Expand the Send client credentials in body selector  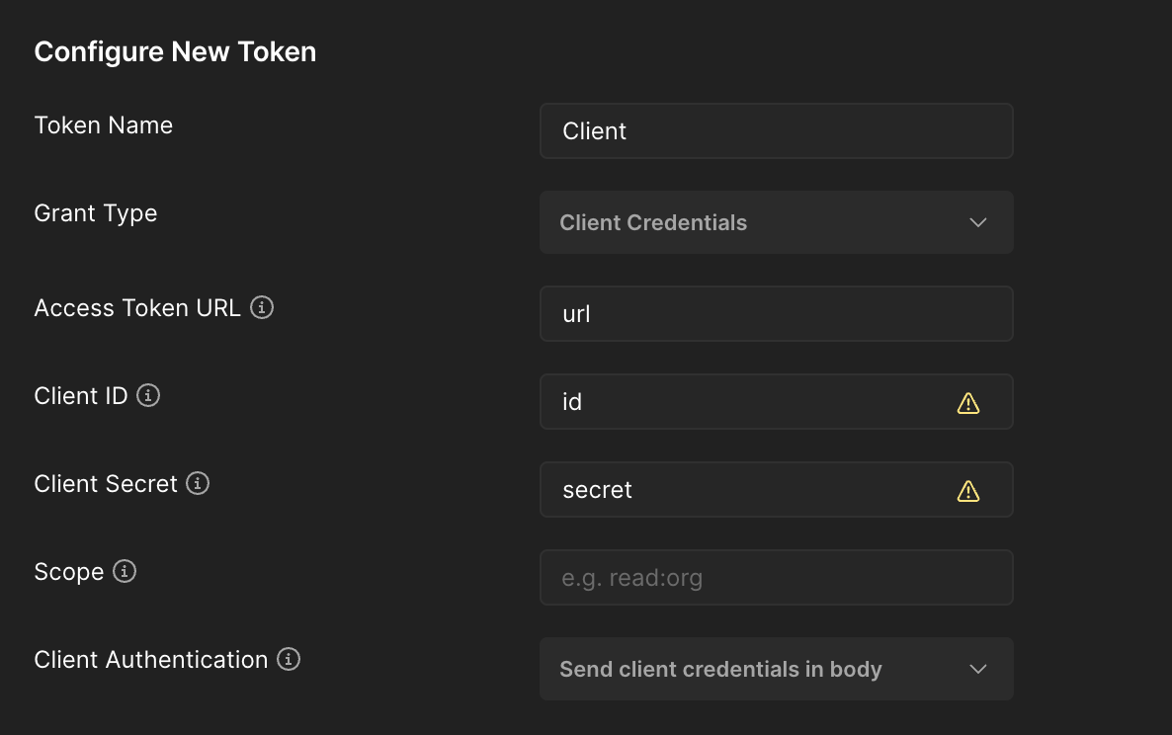pyautogui.click(x=776, y=669)
